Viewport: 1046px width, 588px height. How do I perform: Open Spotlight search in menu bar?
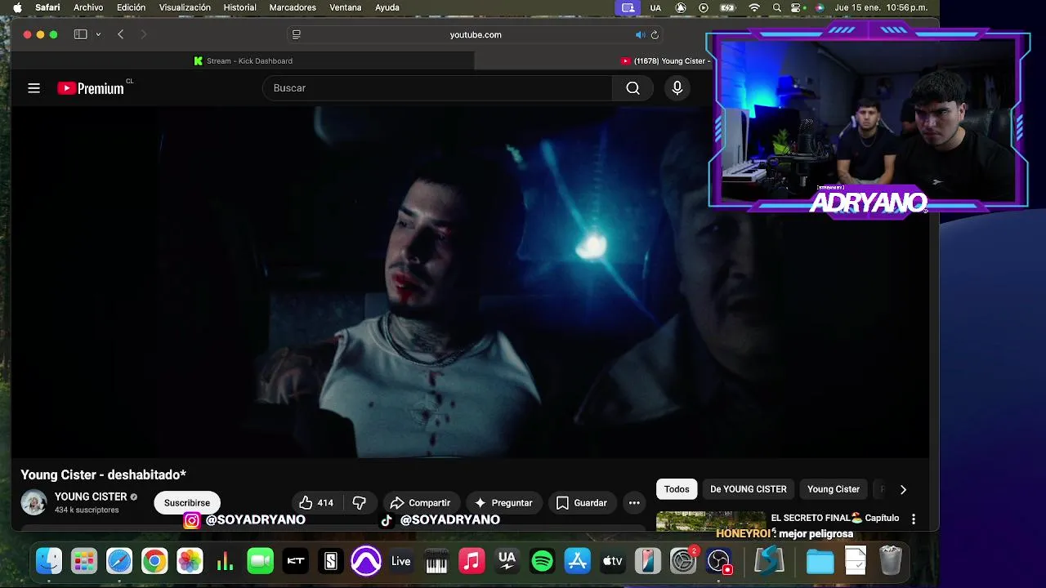777,7
